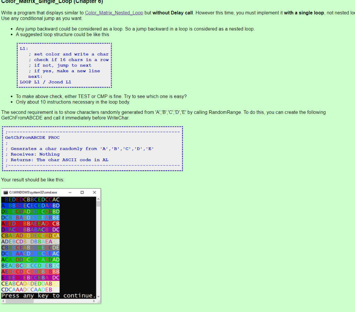Maximize the cmd.exe console window
Viewport: 355px width, 312px height.
pyautogui.click(x=82, y=192)
